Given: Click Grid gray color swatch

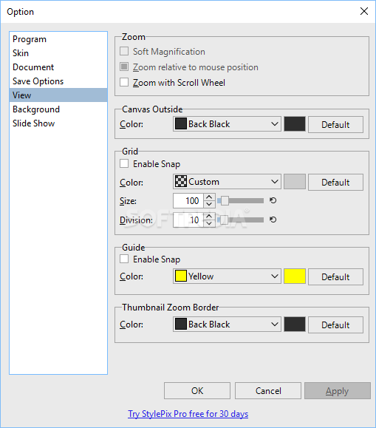Looking at the screenshot, I should click(x=295, y=182).
